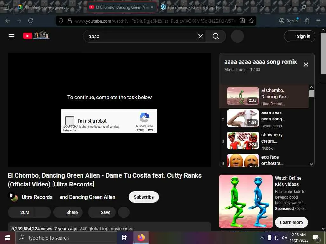Open Windows Task View
Screen dimensions: 326x244
(x=125, y=238)
